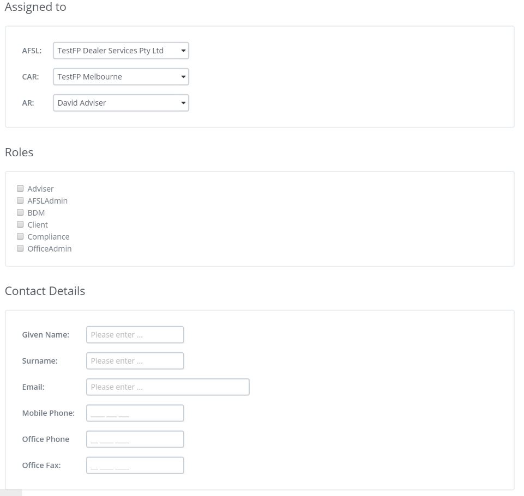Click the 'Mobile Phone:' label text
This screenshot has width=524, height=496.
pos(49,413)
